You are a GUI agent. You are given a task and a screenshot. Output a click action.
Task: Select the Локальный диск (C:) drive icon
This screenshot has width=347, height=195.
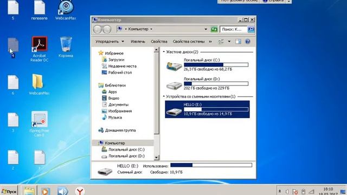174,66
